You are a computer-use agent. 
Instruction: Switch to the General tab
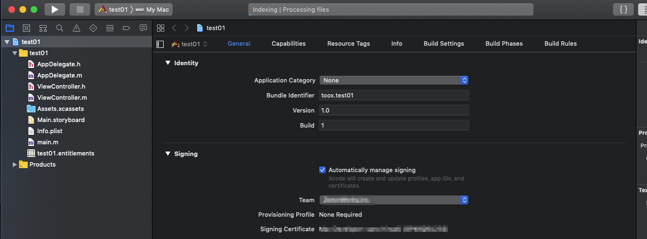point(239,44)
